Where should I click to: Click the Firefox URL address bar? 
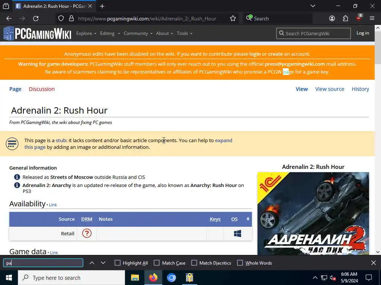point(147,19)
